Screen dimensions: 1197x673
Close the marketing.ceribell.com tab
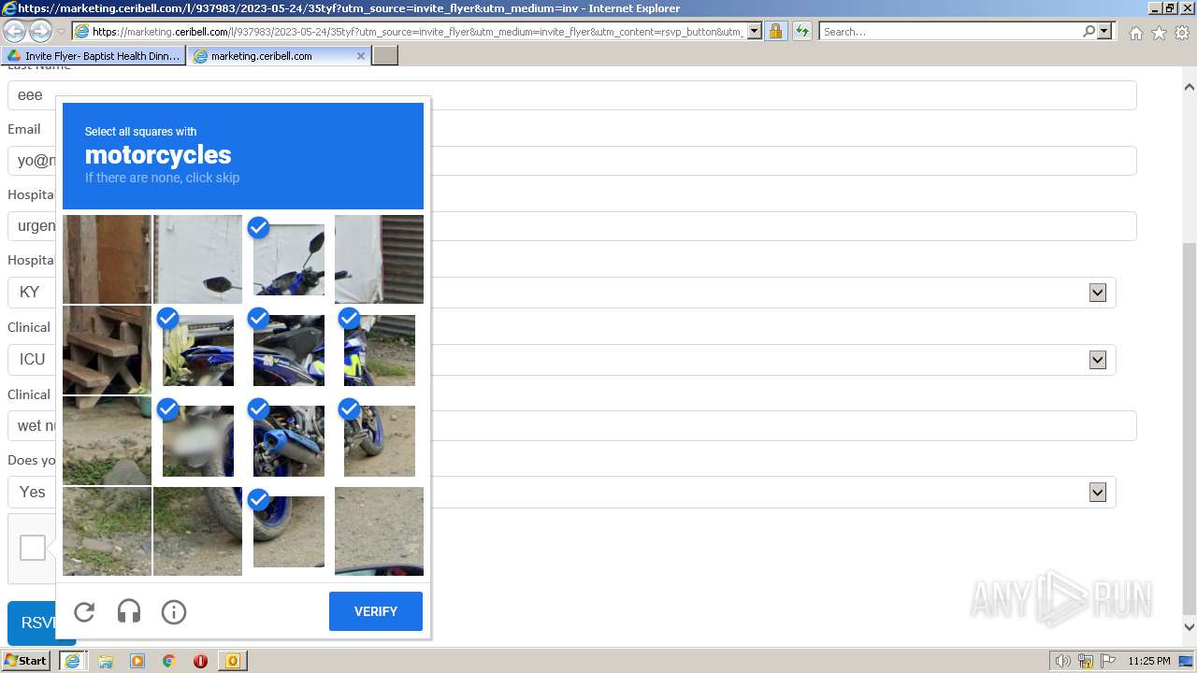pos(361,56)
